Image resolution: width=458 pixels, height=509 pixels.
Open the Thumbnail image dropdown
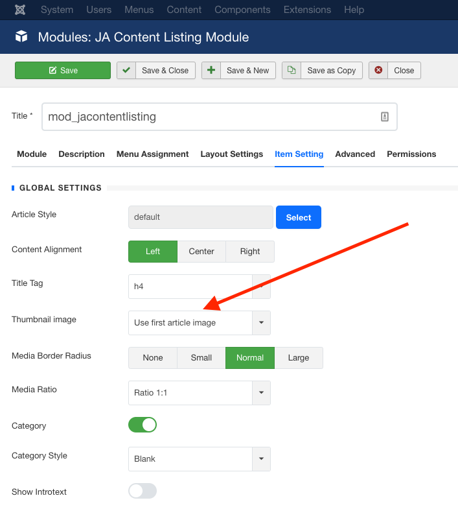click(199, 323)
